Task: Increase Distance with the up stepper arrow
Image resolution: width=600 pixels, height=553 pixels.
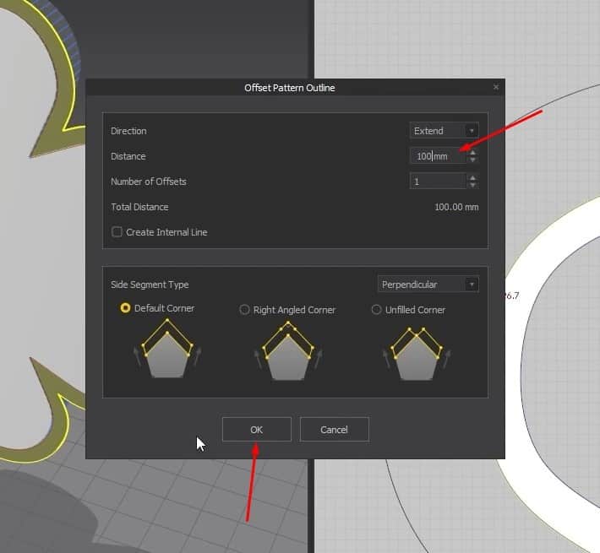Action: tap(473, 152)
